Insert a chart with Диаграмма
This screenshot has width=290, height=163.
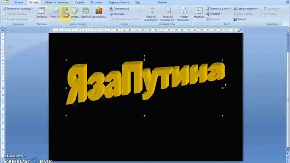click(99, 13)
